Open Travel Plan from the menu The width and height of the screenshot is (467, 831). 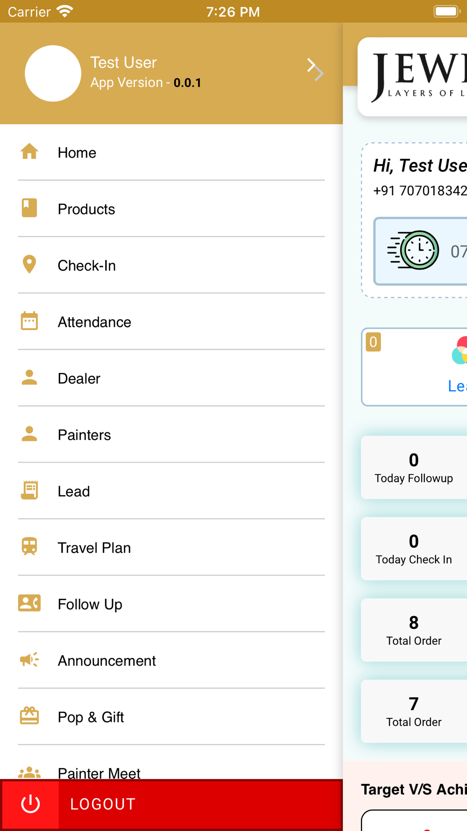(x=171, y=548)
